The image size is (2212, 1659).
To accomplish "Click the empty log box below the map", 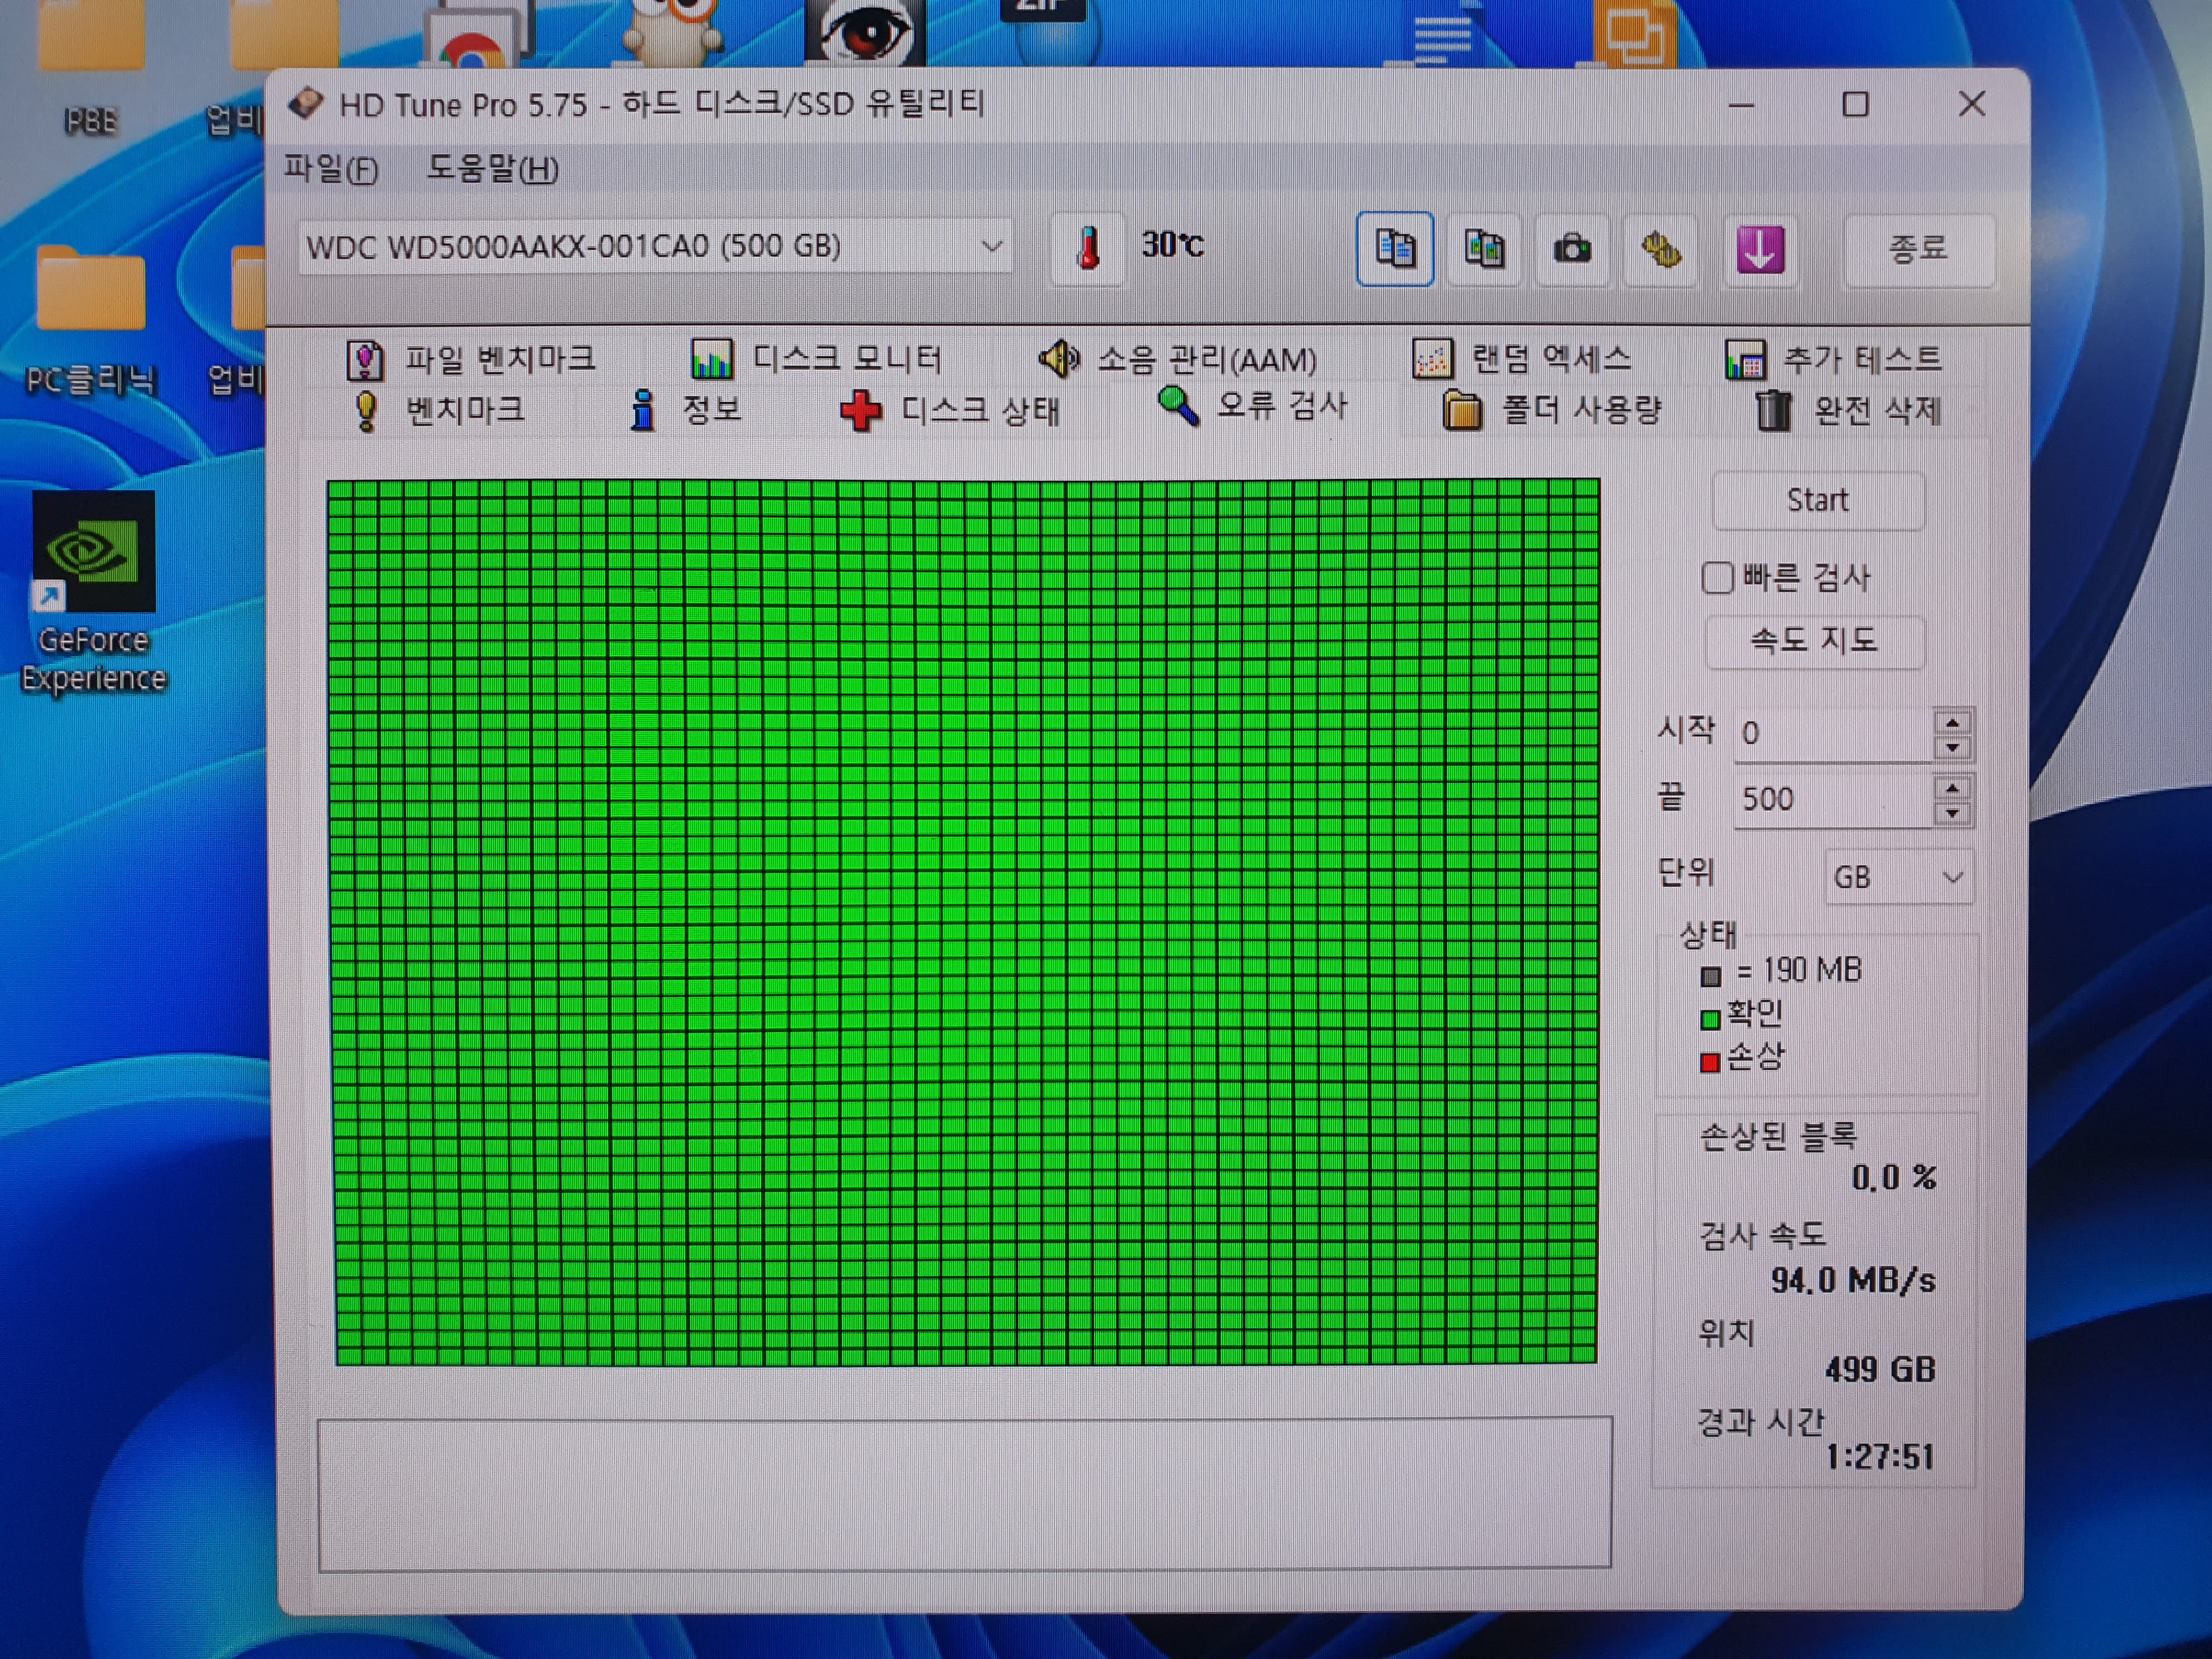I will point(965,1493).
